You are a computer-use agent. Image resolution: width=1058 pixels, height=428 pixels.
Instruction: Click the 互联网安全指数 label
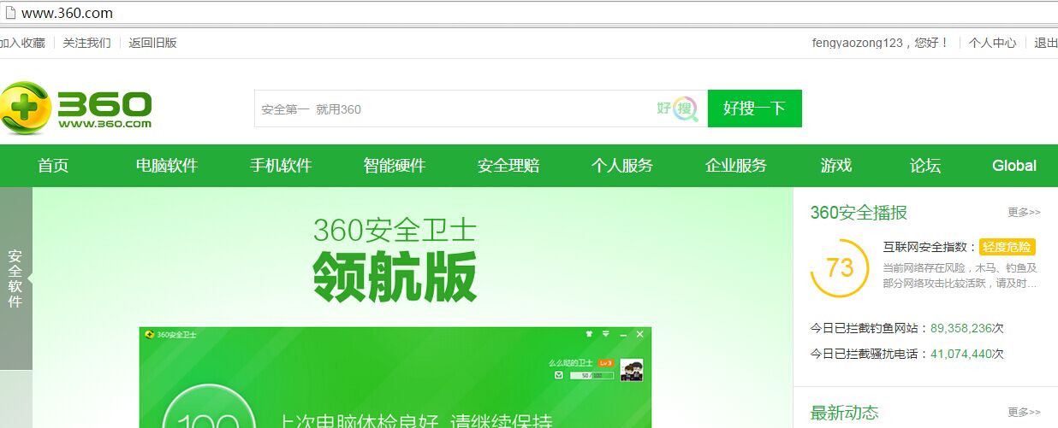930,247
